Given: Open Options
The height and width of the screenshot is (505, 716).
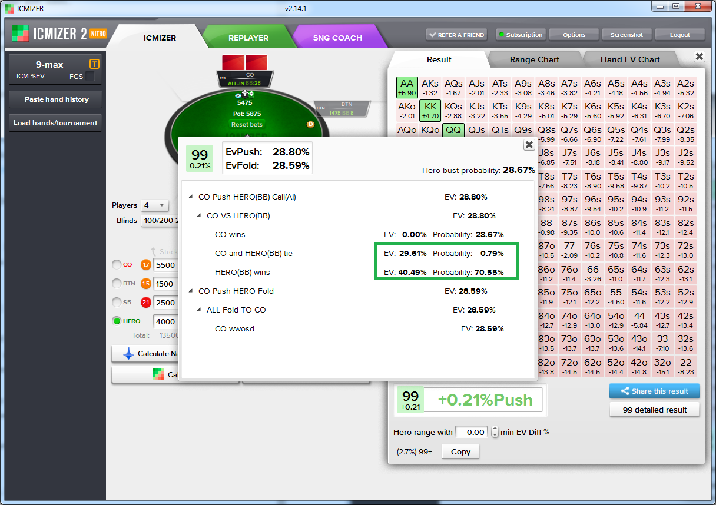Looking at the screenshot, I should click(x=574, y=35).
